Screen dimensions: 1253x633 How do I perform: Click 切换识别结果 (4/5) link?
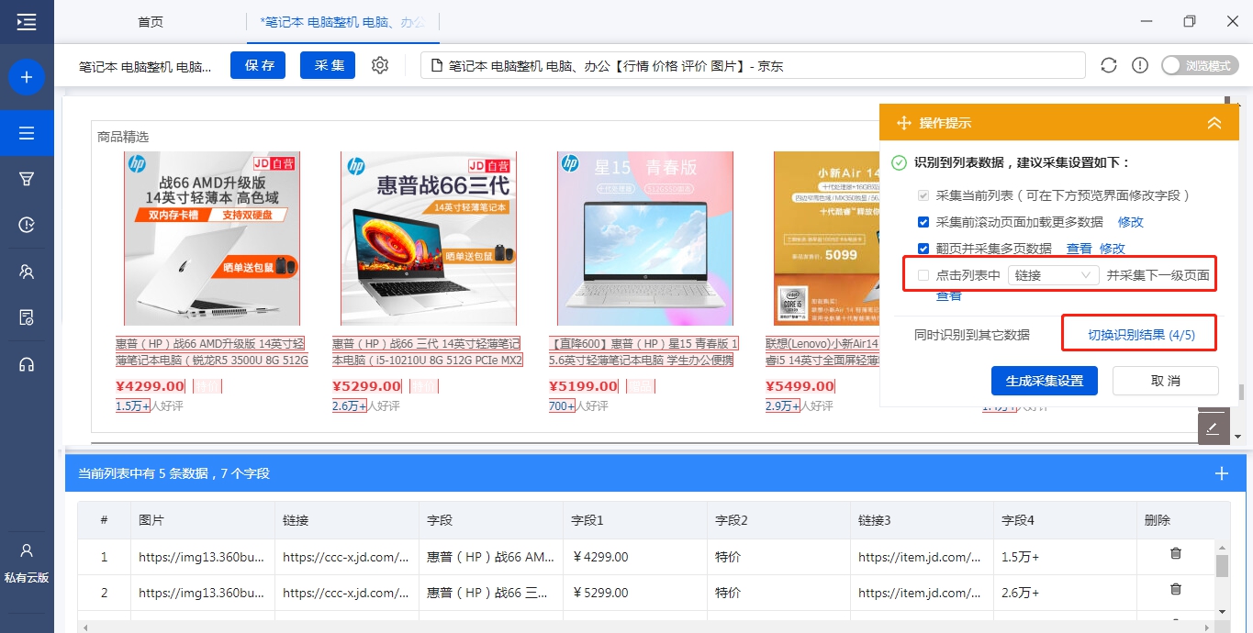(x=1141, y=335)
